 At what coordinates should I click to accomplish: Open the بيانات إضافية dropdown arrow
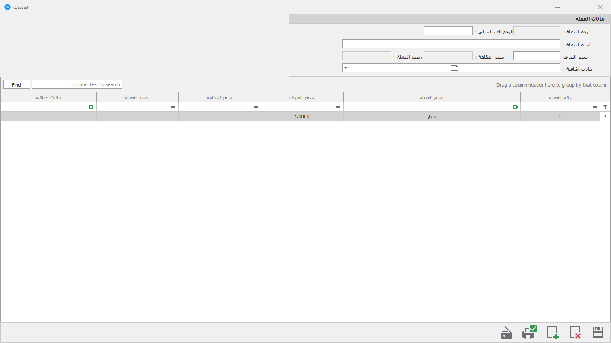(x=346, y=68)
